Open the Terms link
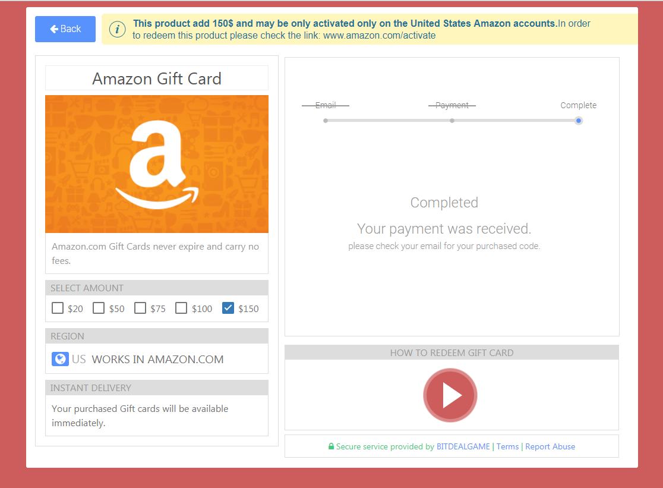 click(x=507, y=446)
